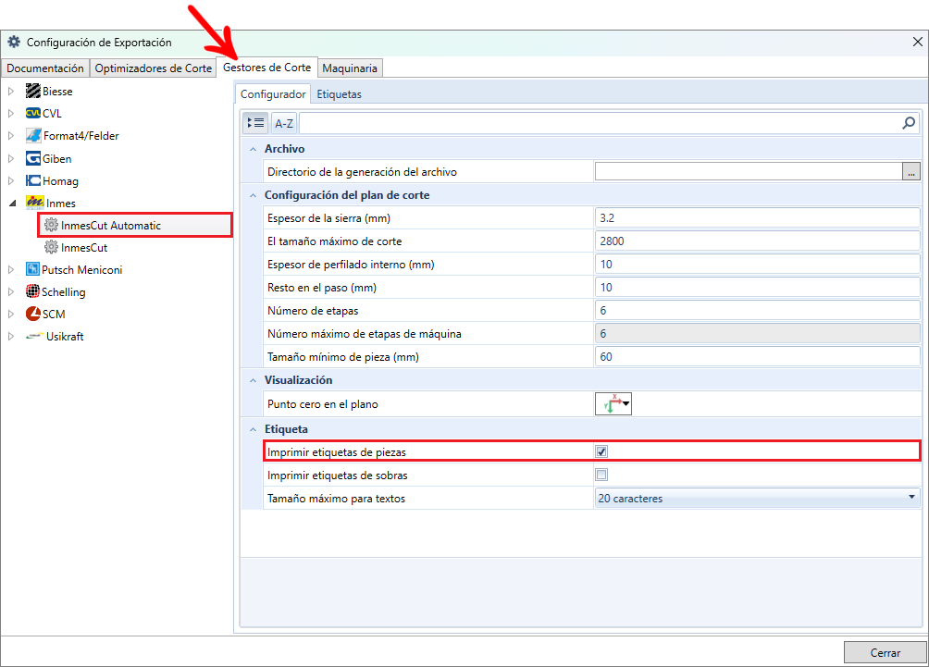
Task: Collapse the Visualización section
Action: [x=253, y=379]
